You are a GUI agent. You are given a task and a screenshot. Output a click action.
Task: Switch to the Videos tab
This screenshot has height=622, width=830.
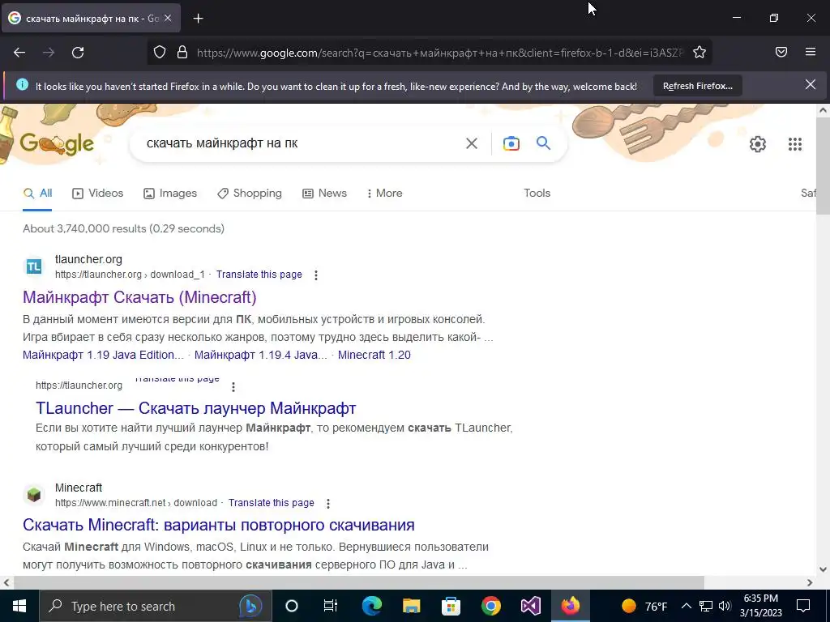tap(97, 193)
